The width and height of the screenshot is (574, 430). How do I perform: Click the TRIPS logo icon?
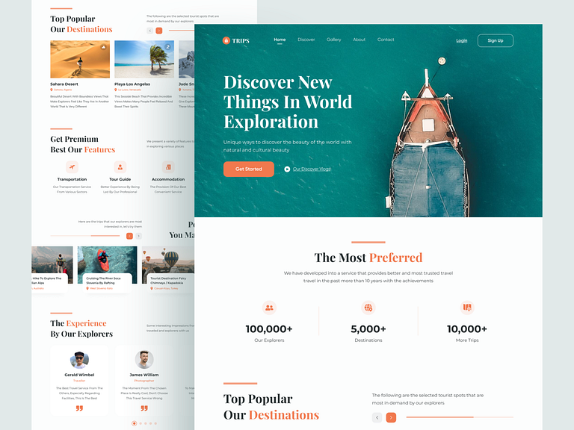point(226,40)
